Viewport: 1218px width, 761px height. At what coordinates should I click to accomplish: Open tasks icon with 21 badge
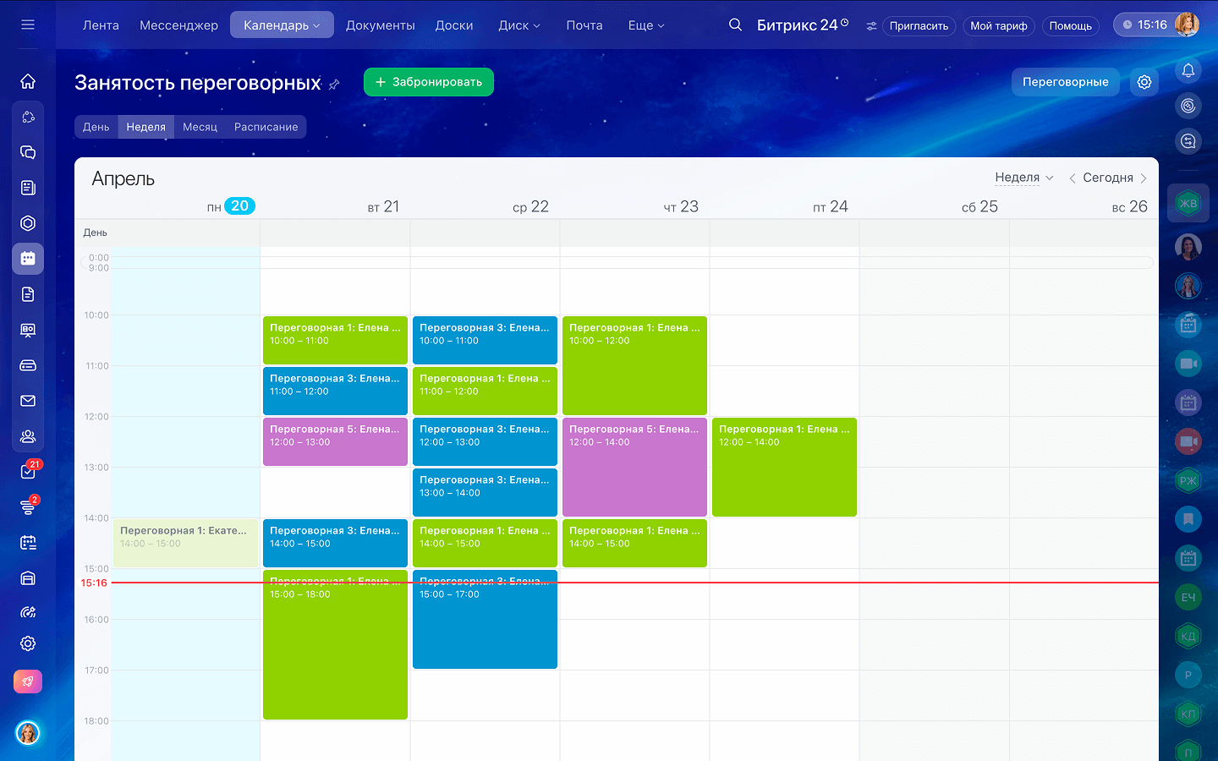pyautogui.click(x=28, y=472)
